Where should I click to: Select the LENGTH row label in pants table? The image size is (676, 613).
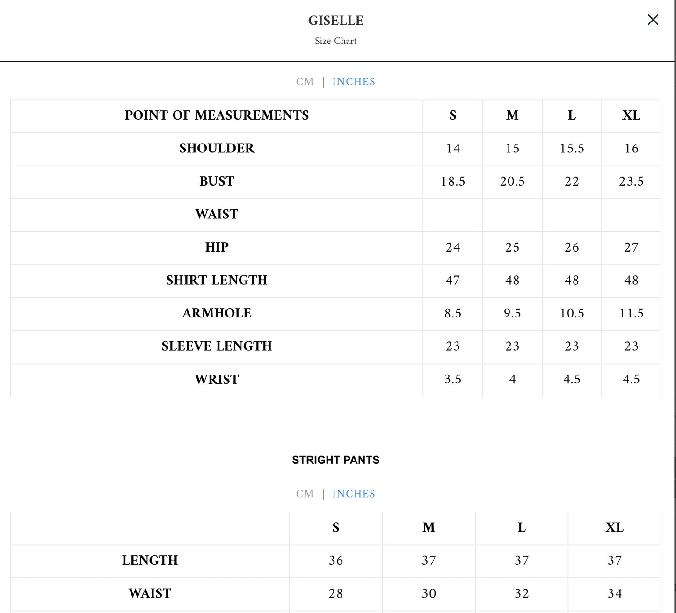(150, 561)
